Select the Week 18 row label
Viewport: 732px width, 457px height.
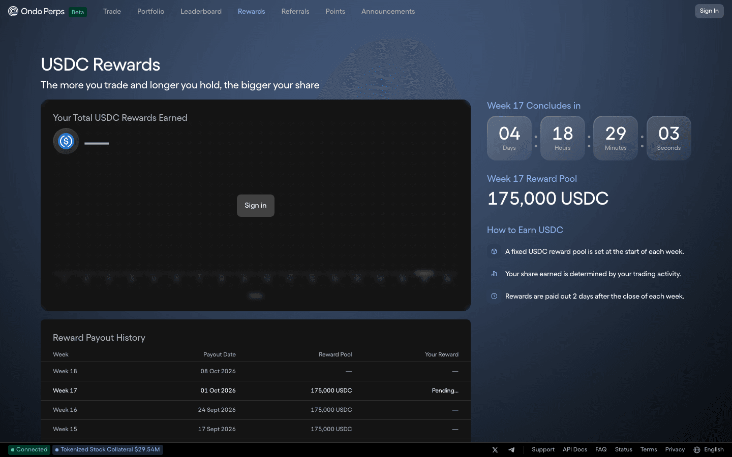tap(65, 371)
